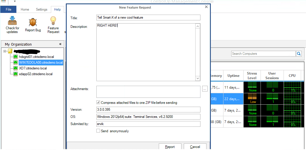Switch to the Settings ribbon tab

tap(42, 9)
